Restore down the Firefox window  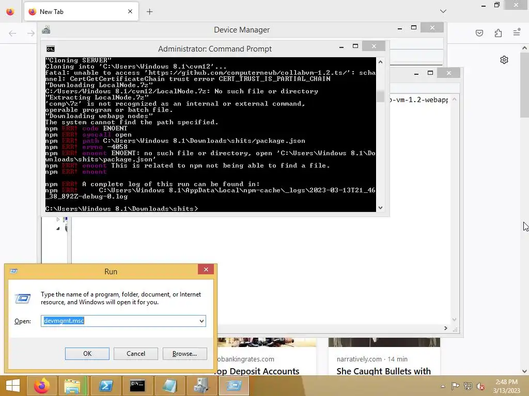tap(496, 5)
